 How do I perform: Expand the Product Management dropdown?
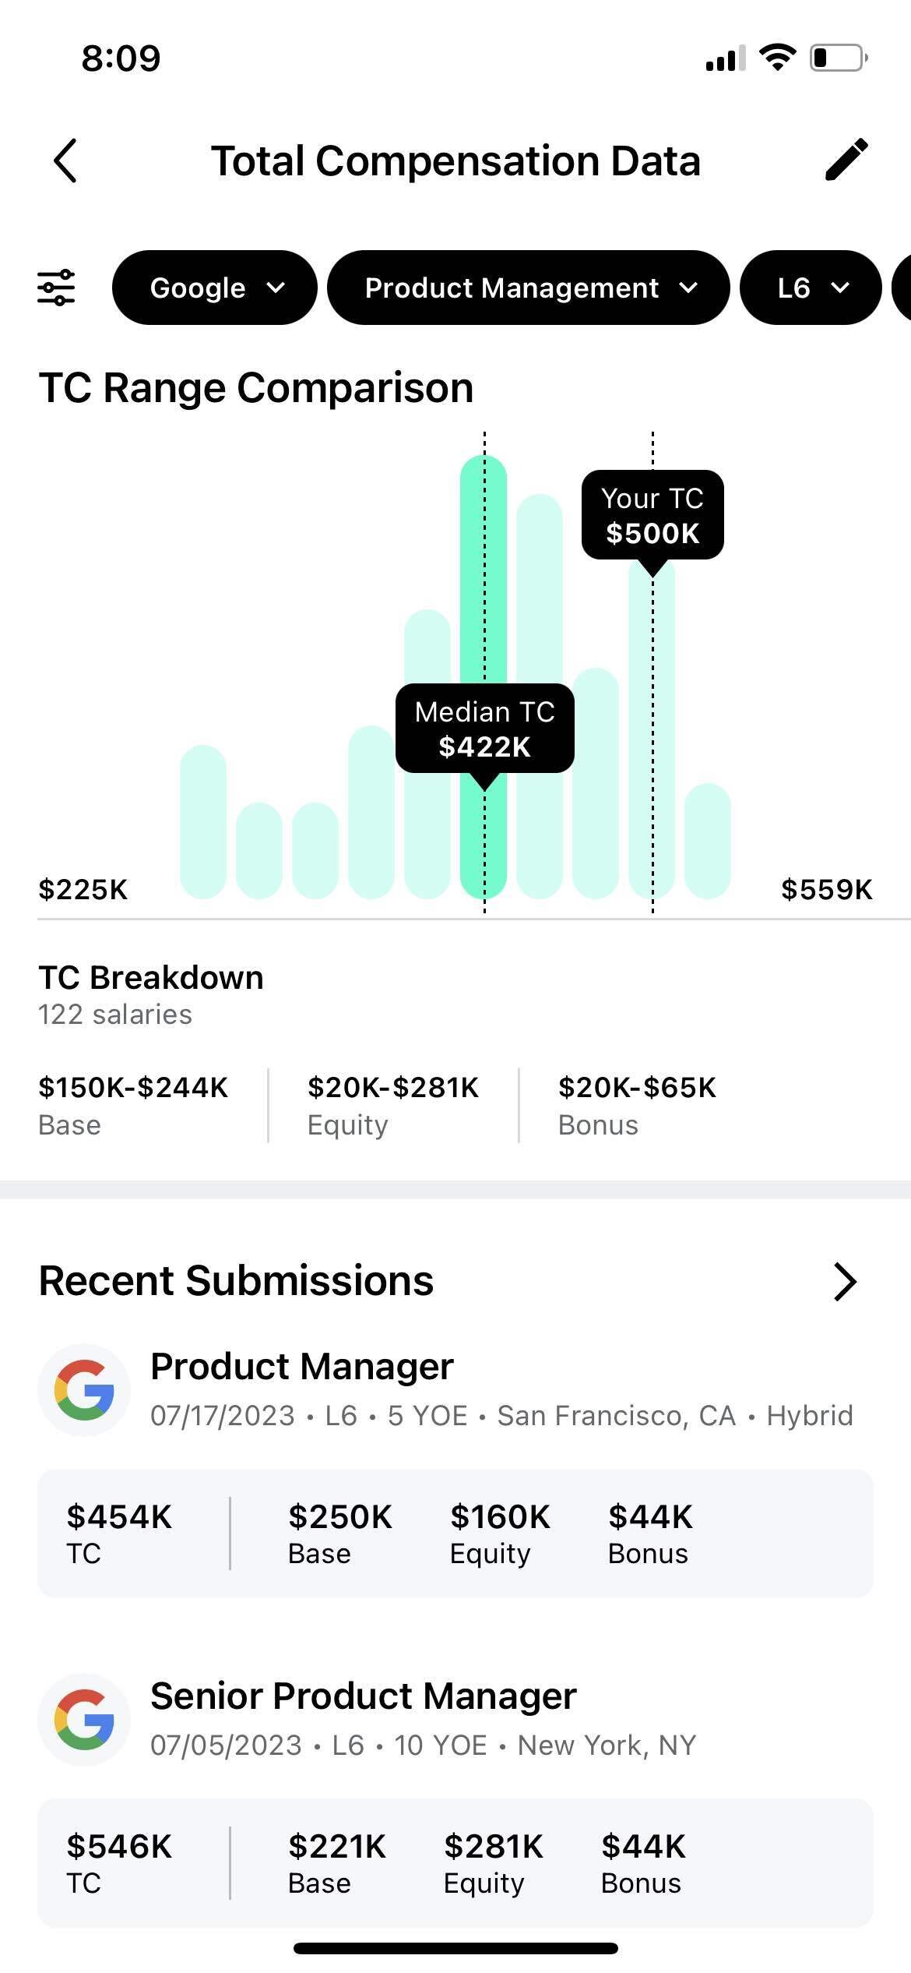[528, 288]
